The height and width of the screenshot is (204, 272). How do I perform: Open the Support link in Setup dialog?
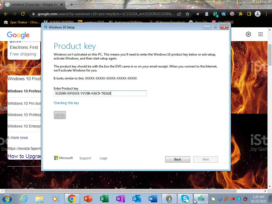85,158
